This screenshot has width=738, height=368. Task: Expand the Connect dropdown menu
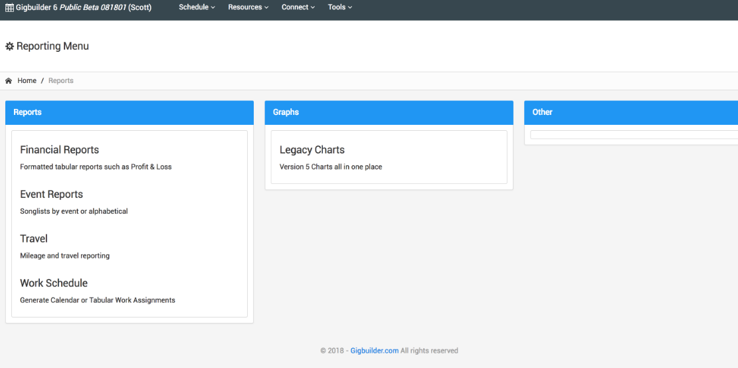pyautogui.click(x=298, y=7)
